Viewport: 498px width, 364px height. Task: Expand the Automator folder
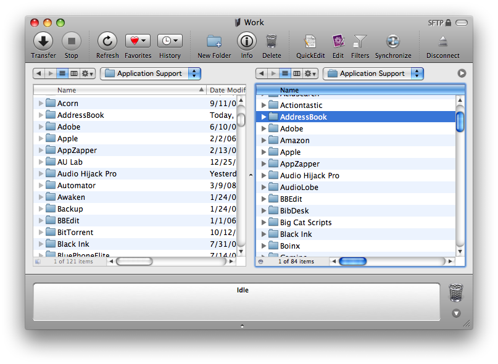click(41, 186)
